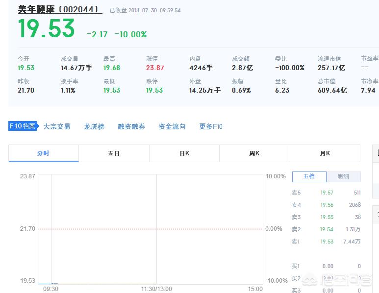This screenshot has height=293, width=379.
Task: Click the -2.17 price change value
Action: (97, 34)
